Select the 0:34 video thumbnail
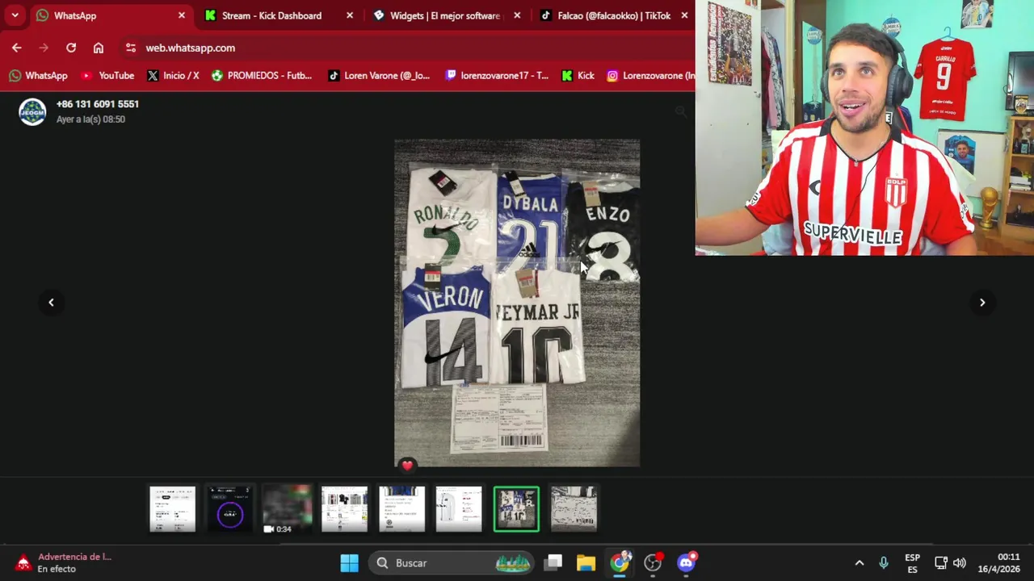Screen dimensions: 1034x581 tap(287, 509)
